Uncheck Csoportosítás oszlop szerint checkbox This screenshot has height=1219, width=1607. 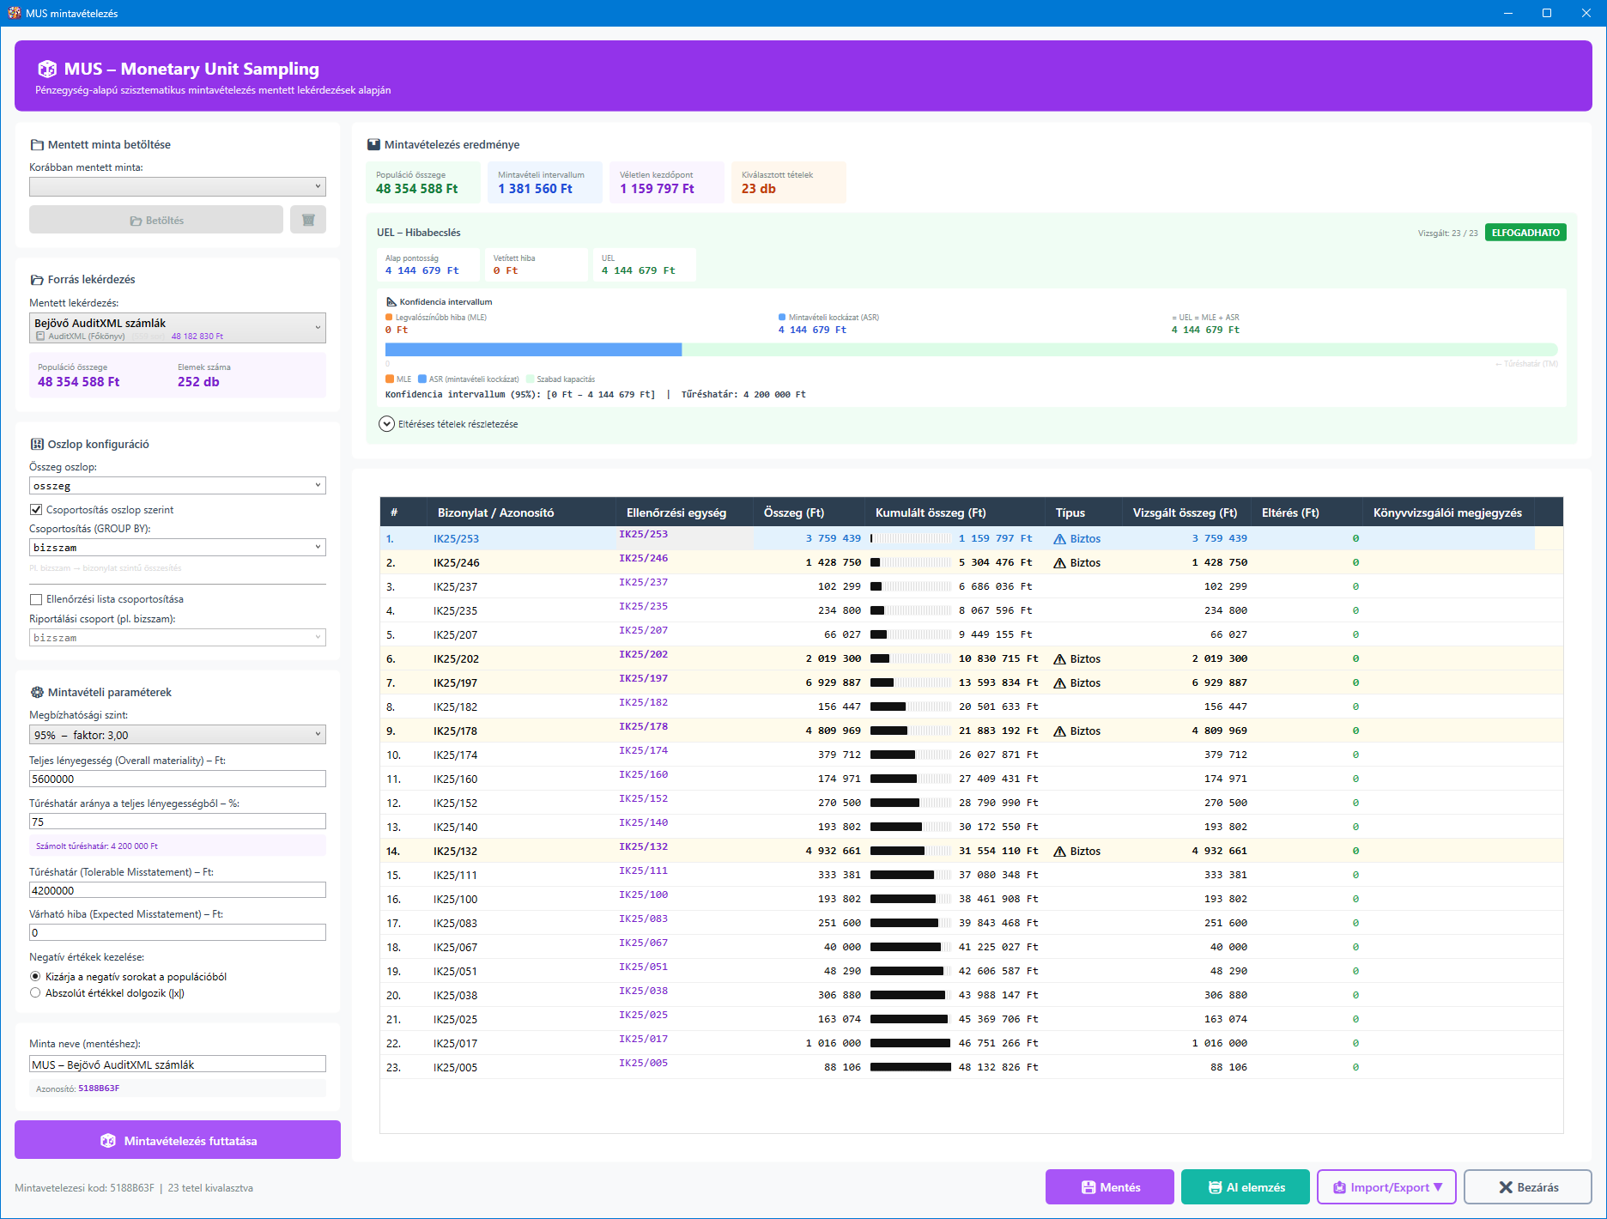pos(36,510)
